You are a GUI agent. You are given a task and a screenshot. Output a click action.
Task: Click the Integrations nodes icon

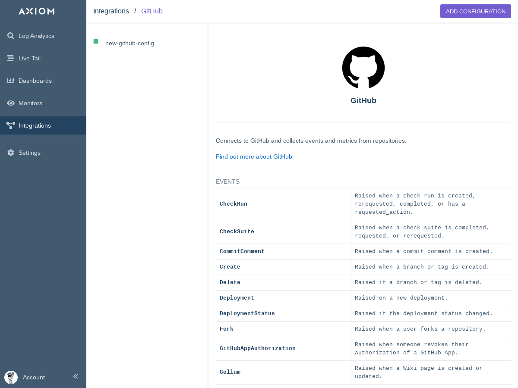pyautogui.click(x=11, y=125)
